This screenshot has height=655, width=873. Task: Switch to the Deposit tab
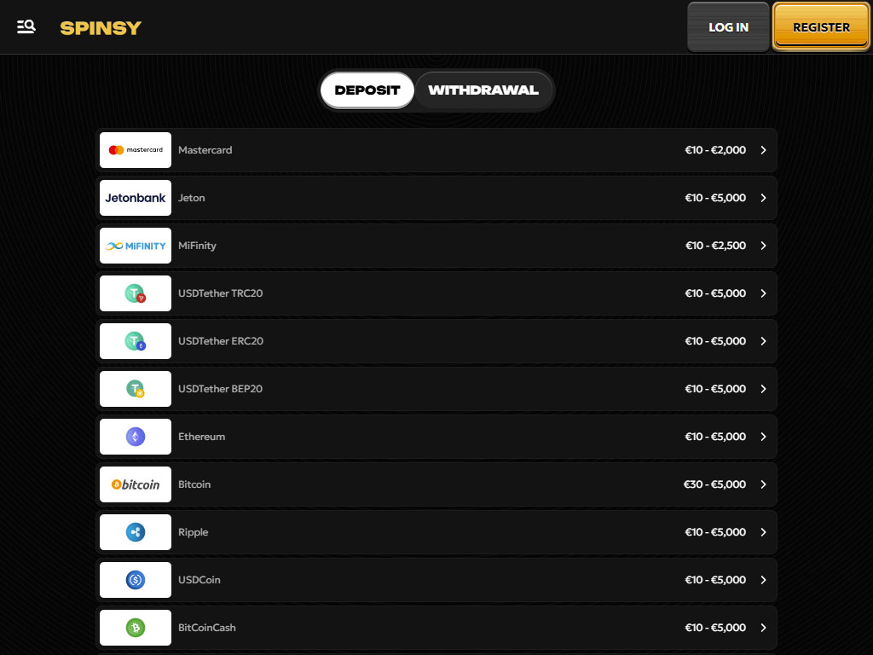coord(367,90)
